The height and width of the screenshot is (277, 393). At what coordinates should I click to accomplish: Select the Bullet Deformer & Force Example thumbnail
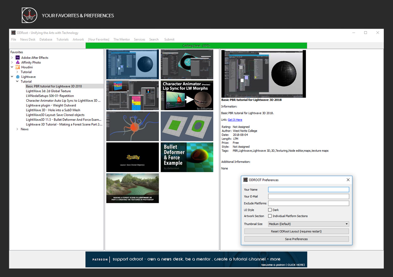(187, 157)
